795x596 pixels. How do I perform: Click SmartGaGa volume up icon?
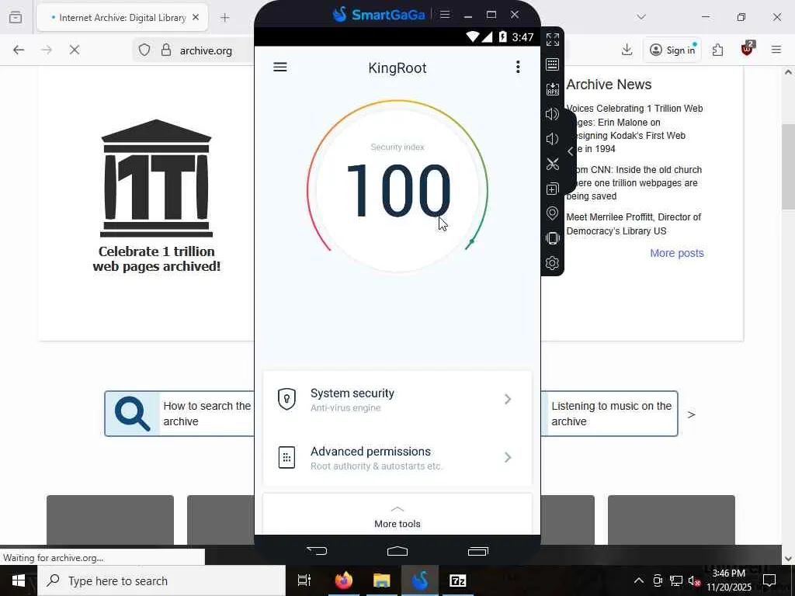click(x=552, y=114)
